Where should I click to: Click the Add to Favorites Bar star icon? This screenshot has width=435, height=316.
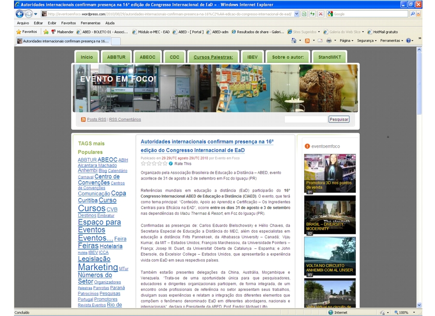coord(46,32)
